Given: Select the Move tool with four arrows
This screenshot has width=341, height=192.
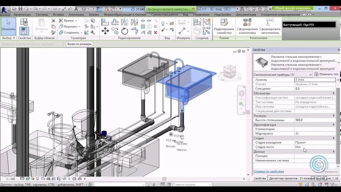Looking at the screenshot, I should point(105,31).
